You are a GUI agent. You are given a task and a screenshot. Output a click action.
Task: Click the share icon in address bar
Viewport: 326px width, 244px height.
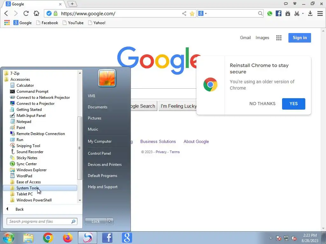(184, 13)
